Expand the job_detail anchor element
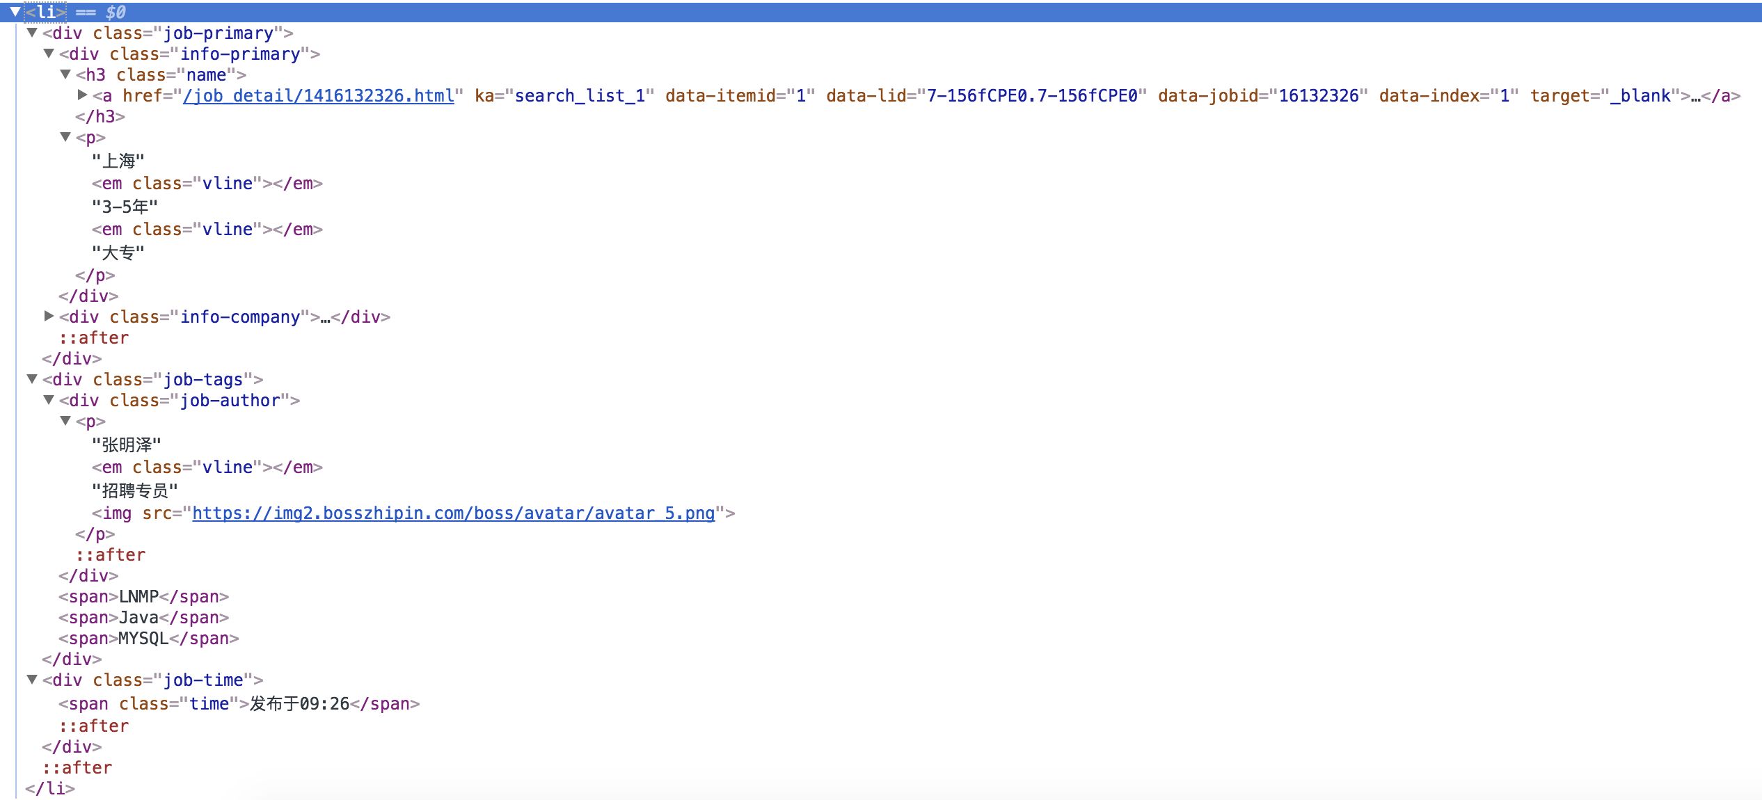This screenshot has width=1762, height=800. click(x=82, y=95)
